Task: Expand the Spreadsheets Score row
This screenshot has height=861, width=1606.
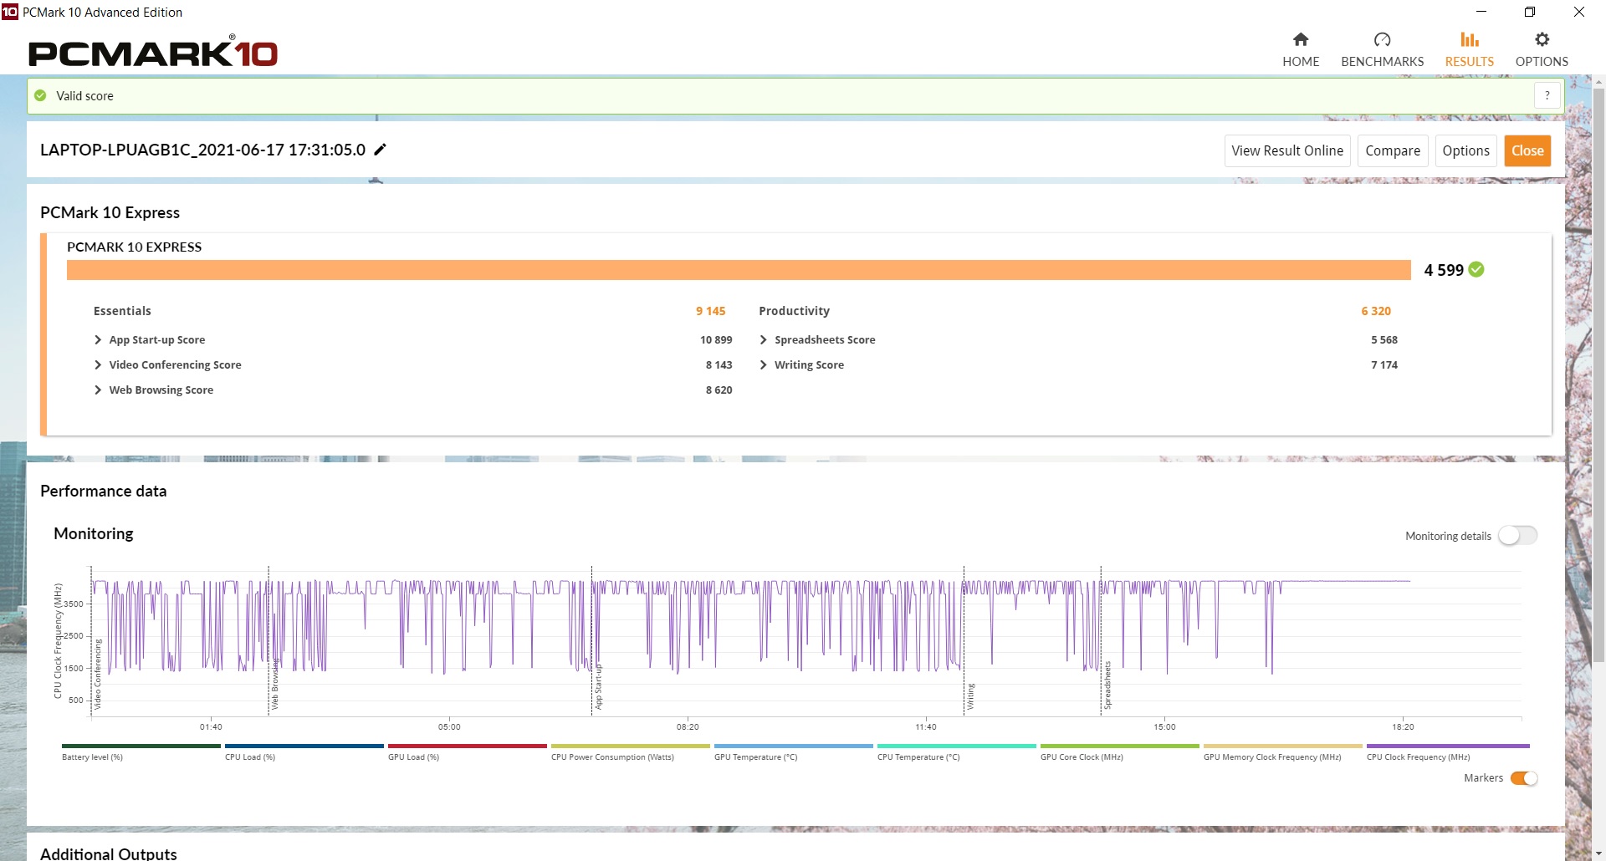Action: coord(763,339)
